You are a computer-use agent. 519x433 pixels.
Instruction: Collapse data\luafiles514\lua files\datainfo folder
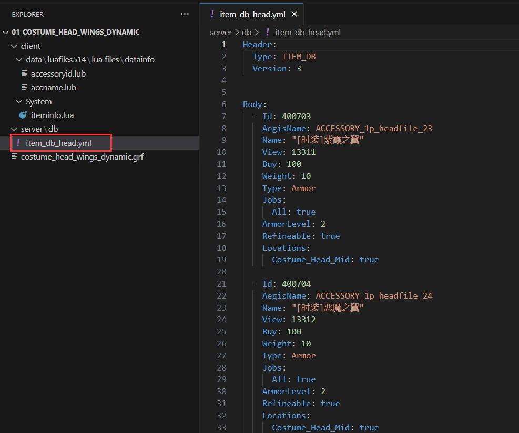[x=19, y=60]
